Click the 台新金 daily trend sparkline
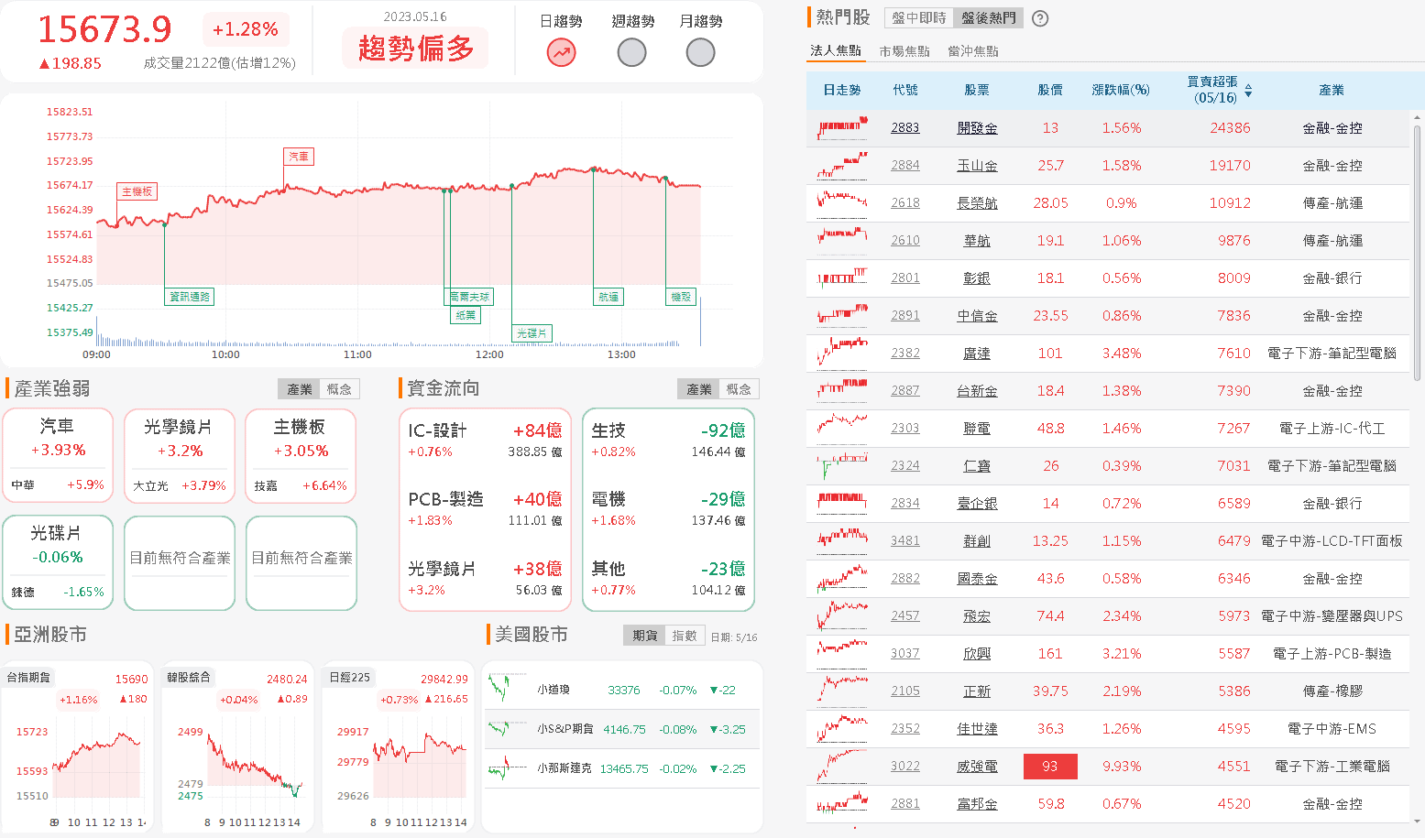The image size is (1425, 838). pos(842,391)
